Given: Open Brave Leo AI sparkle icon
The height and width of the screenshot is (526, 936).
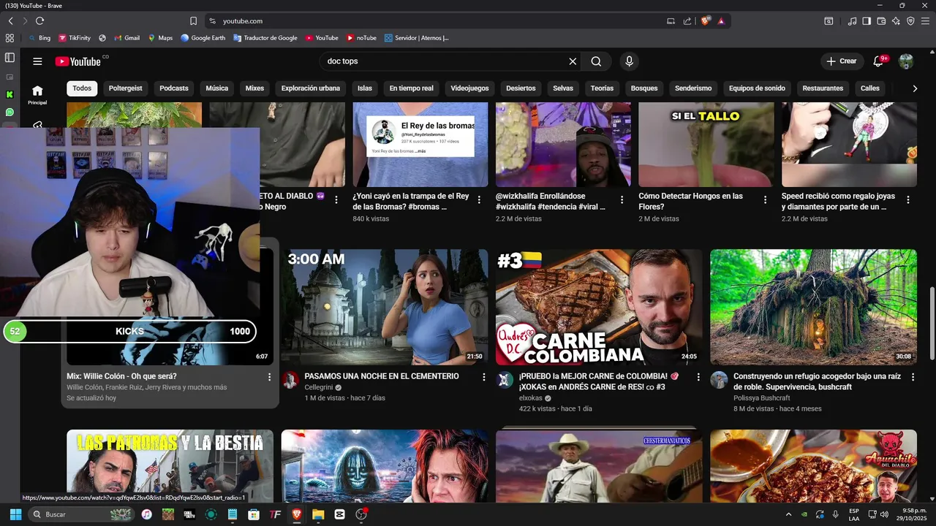Looking at the screenshot, I should point(896,21).
